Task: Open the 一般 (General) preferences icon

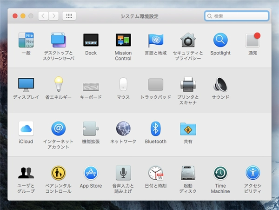Action: tap(26, 40)
